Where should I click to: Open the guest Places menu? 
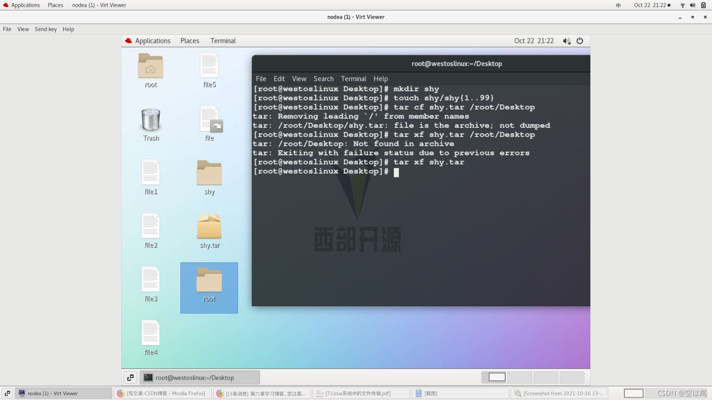(x=189, y=41)
